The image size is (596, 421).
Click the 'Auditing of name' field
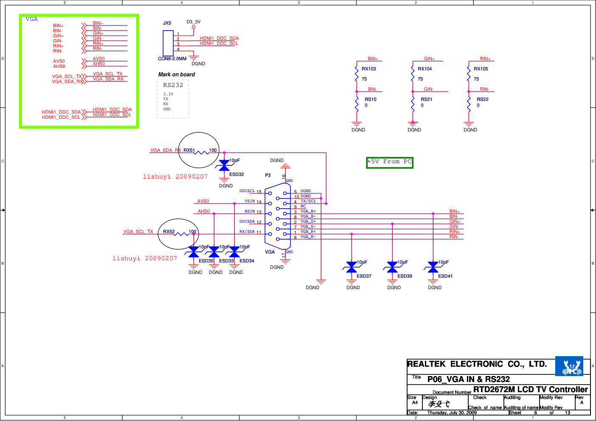point(521,407)
